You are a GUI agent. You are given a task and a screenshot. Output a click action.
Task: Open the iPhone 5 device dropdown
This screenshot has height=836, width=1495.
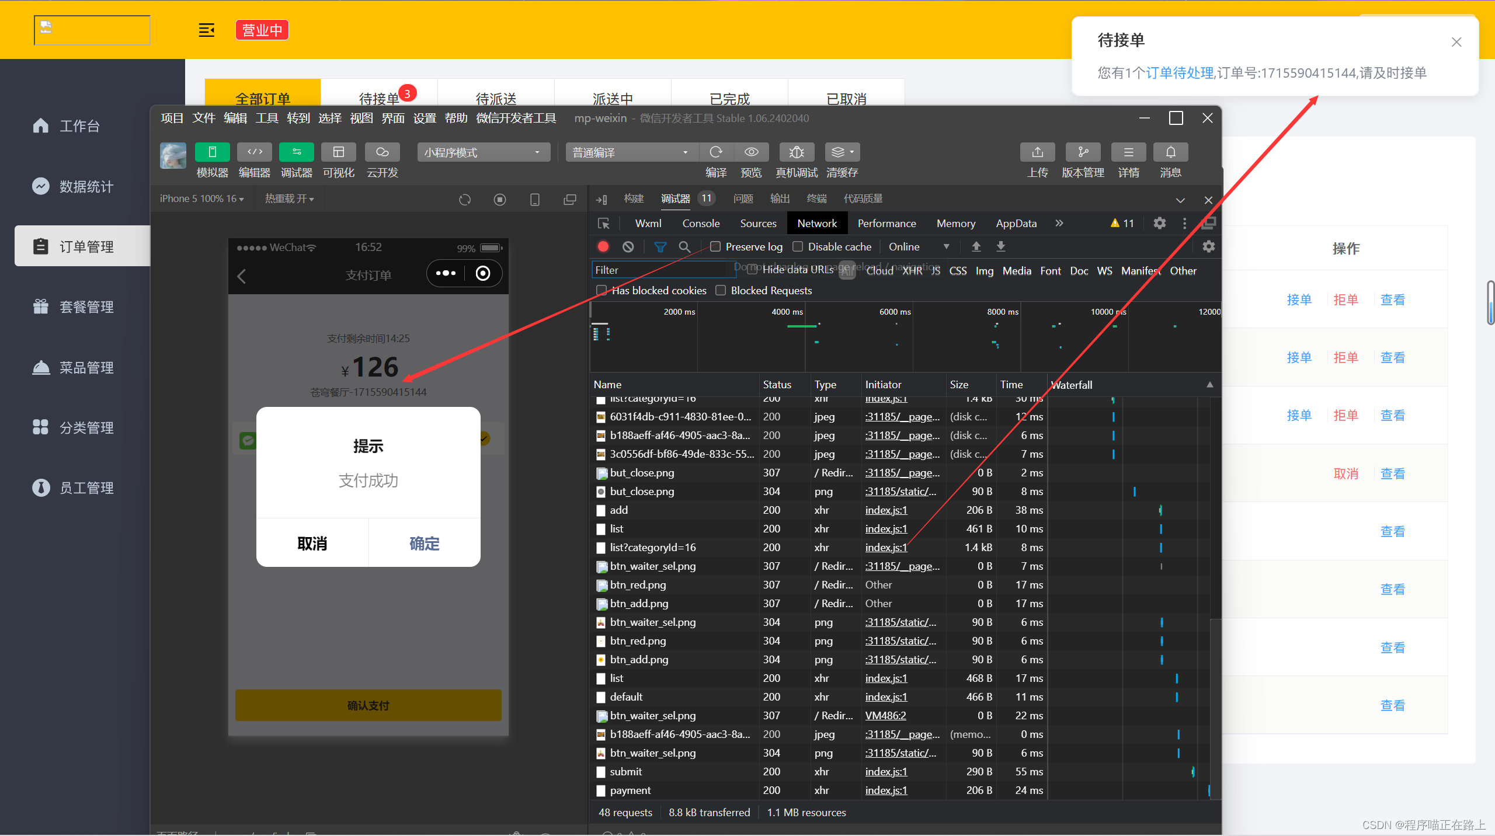click(x=202, y=199)
